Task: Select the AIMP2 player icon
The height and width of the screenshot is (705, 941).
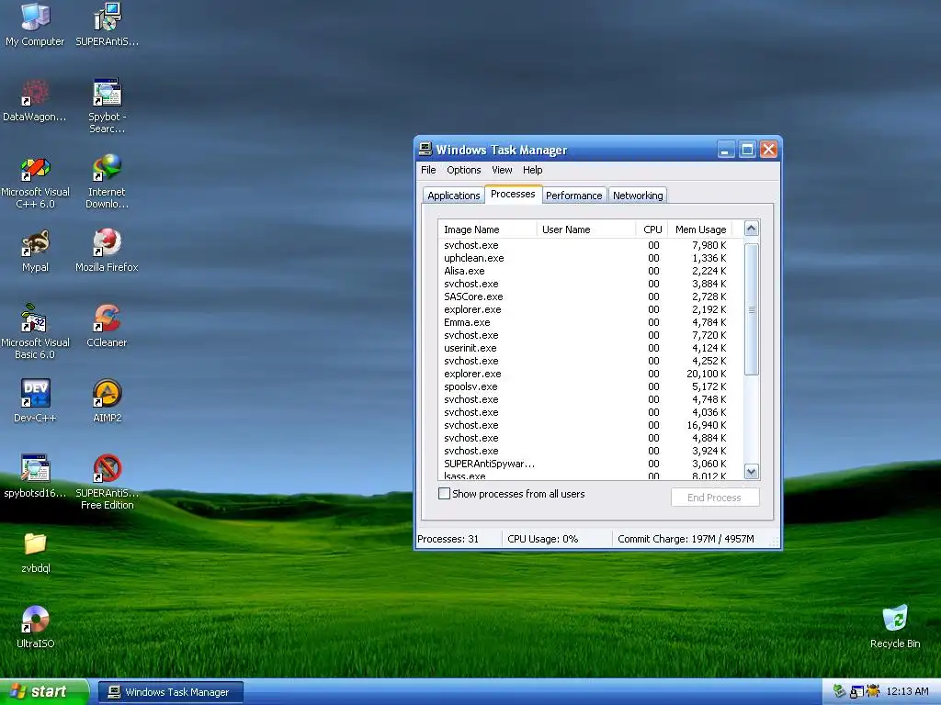Action: [x=107, y=400]
